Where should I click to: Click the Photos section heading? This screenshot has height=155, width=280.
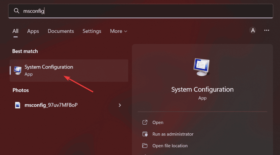[21, 90]
